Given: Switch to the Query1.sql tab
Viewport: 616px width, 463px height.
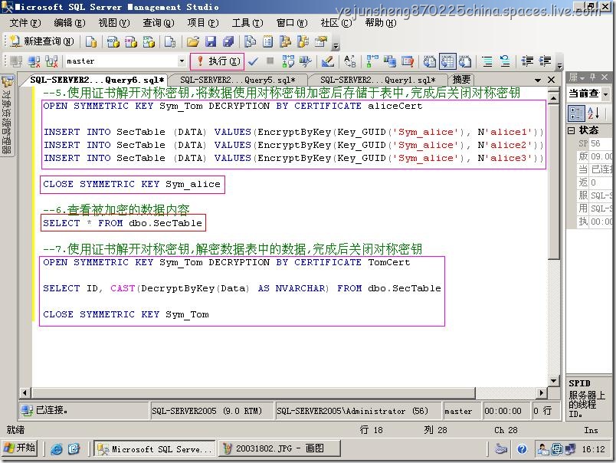Looking at the screenshot, I should (x=378, y=80).
